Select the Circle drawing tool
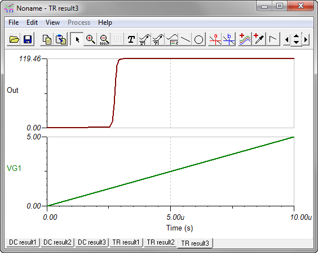 coord(198,39)
